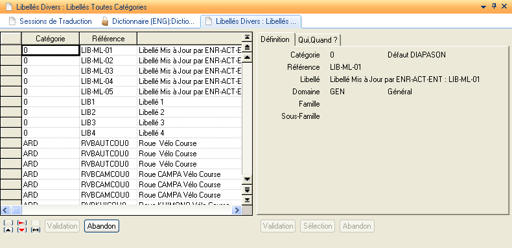Open the window dropdown arrow in title bar
The image size is (512, 248).
[483, 7]
